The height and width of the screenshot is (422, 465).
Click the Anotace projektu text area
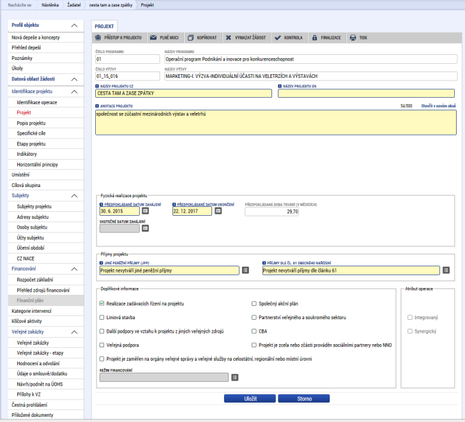click(x=276, y=123)
